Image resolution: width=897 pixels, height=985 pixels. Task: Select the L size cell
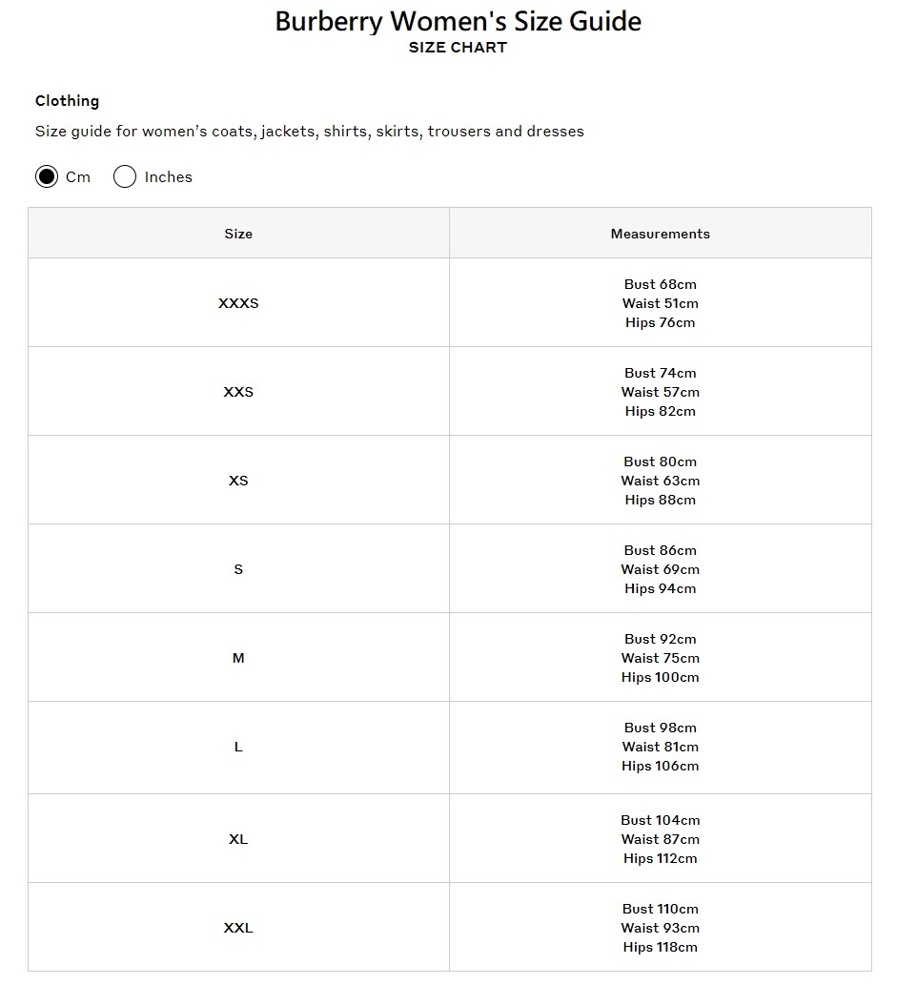point(238,747)
